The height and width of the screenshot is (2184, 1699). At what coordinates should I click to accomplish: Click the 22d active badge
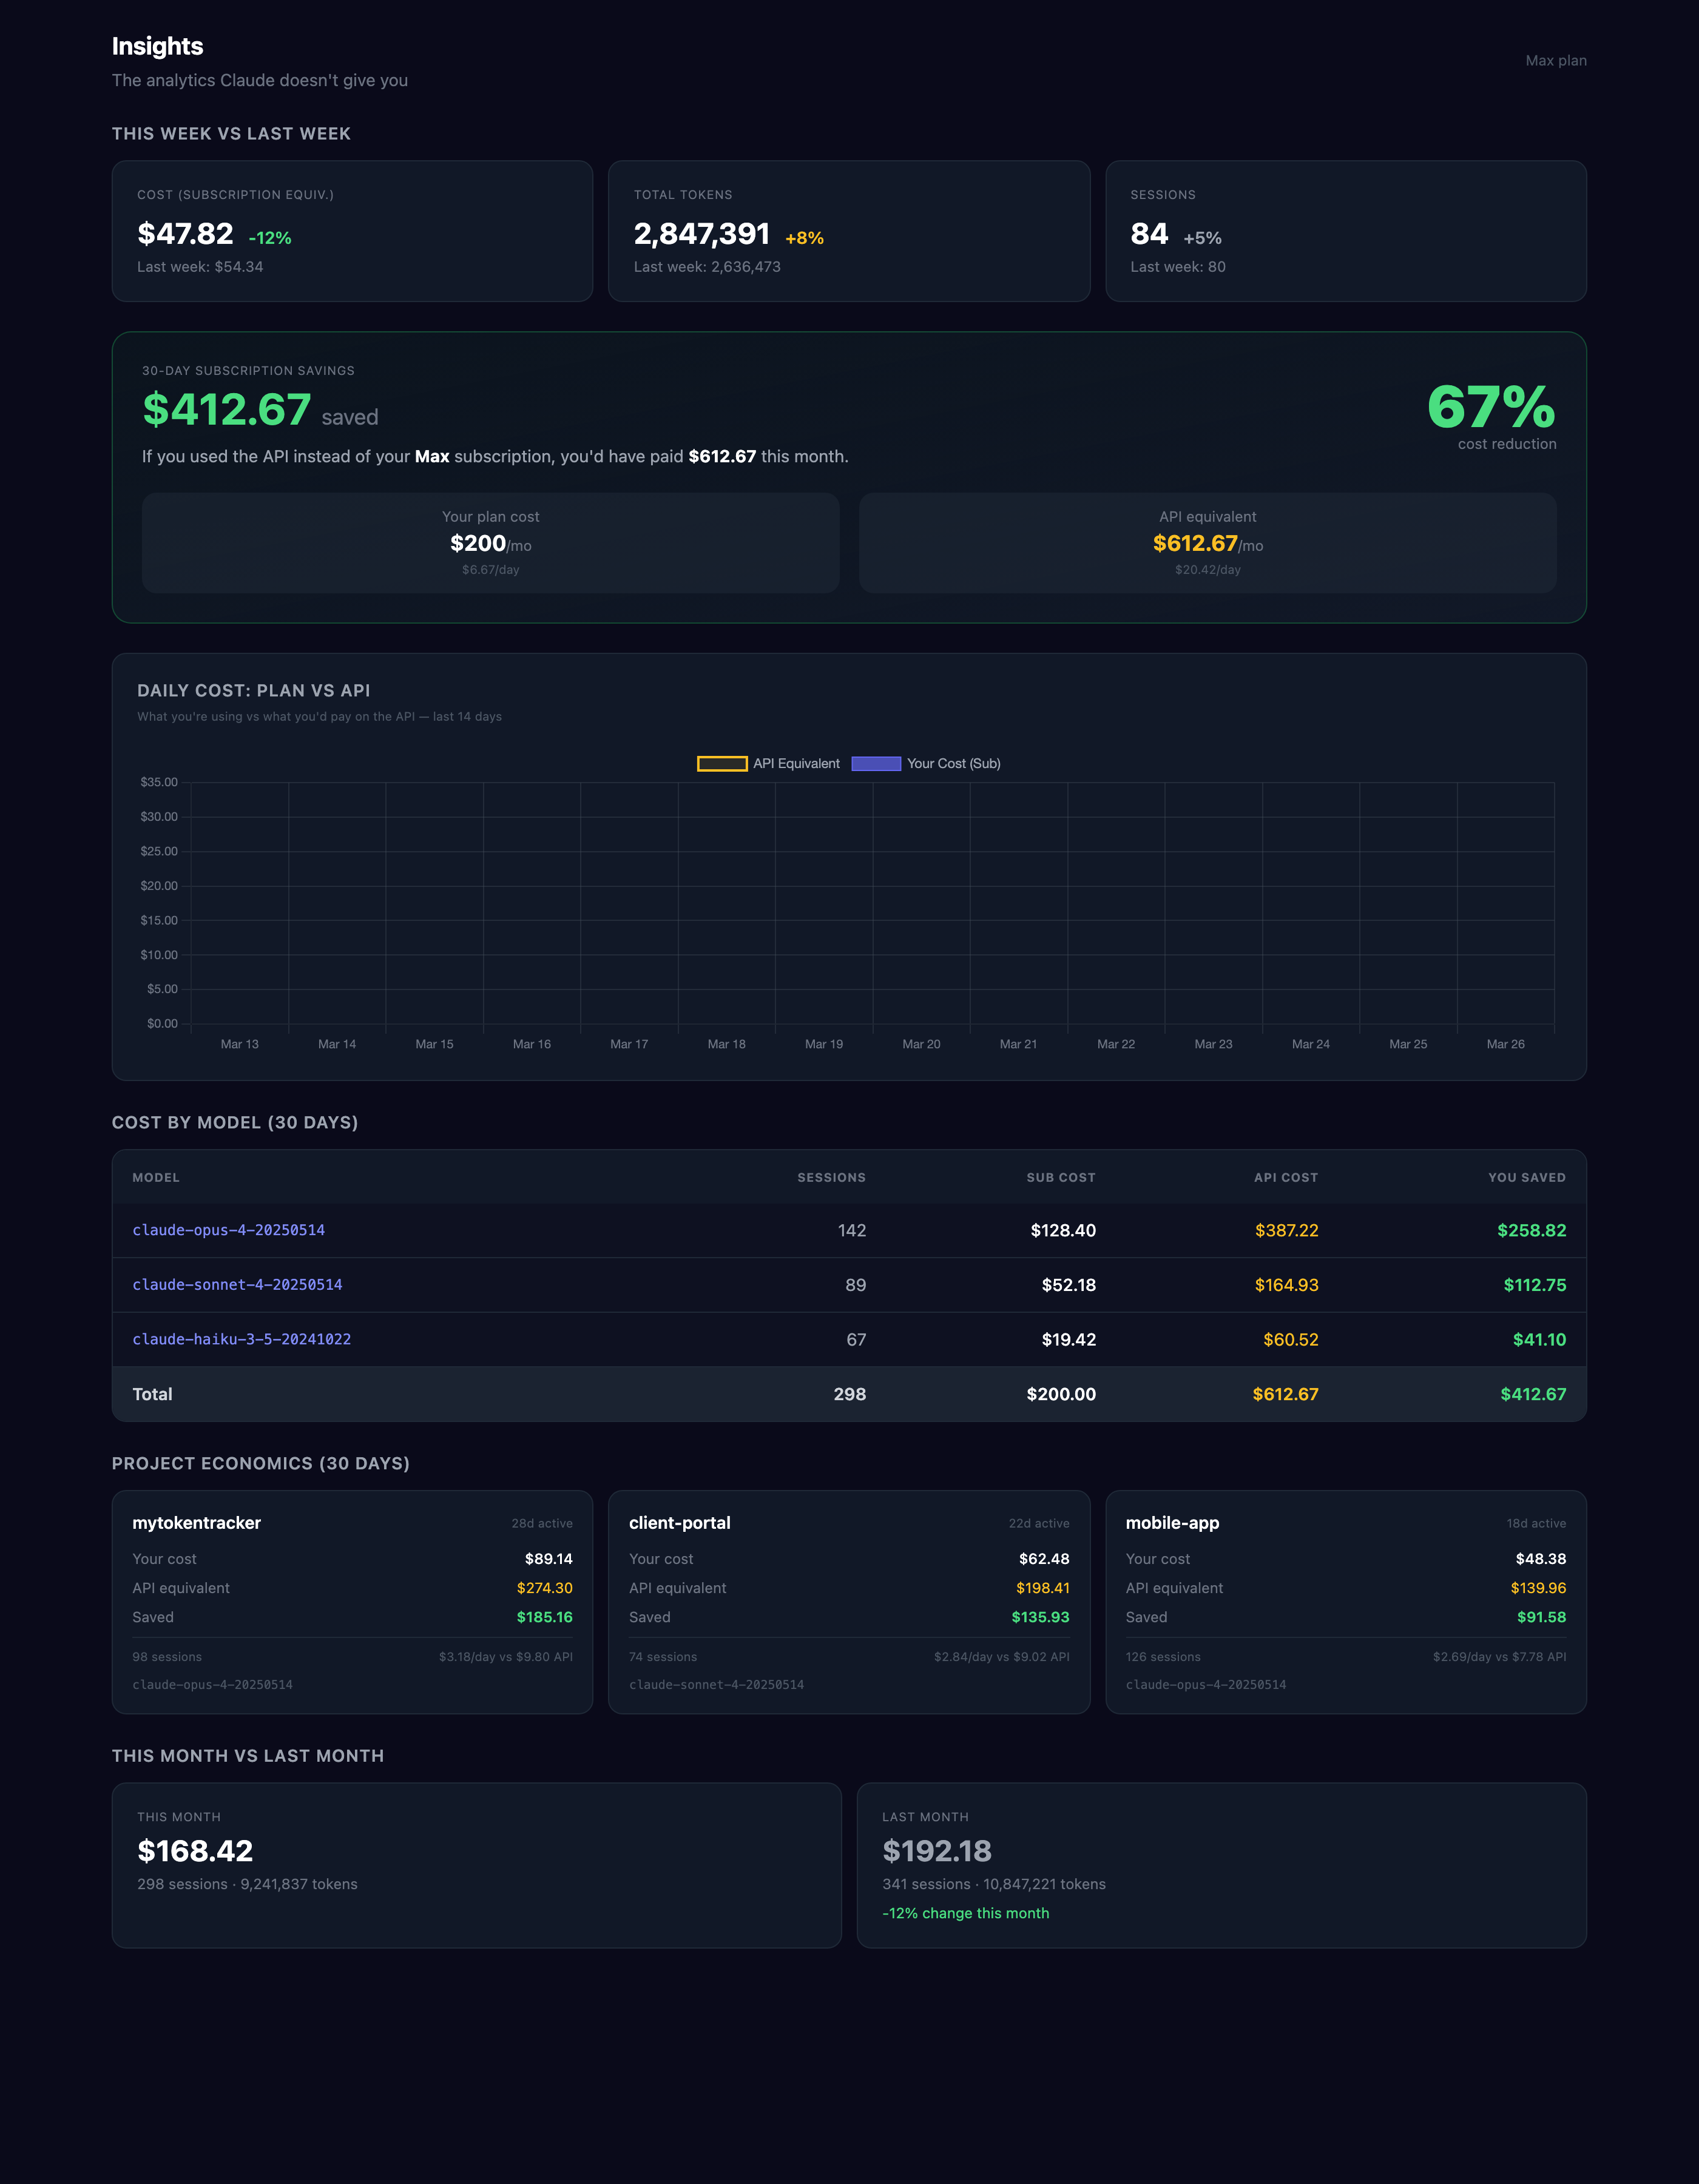pyautogui.click(x=1038, y=1524)
